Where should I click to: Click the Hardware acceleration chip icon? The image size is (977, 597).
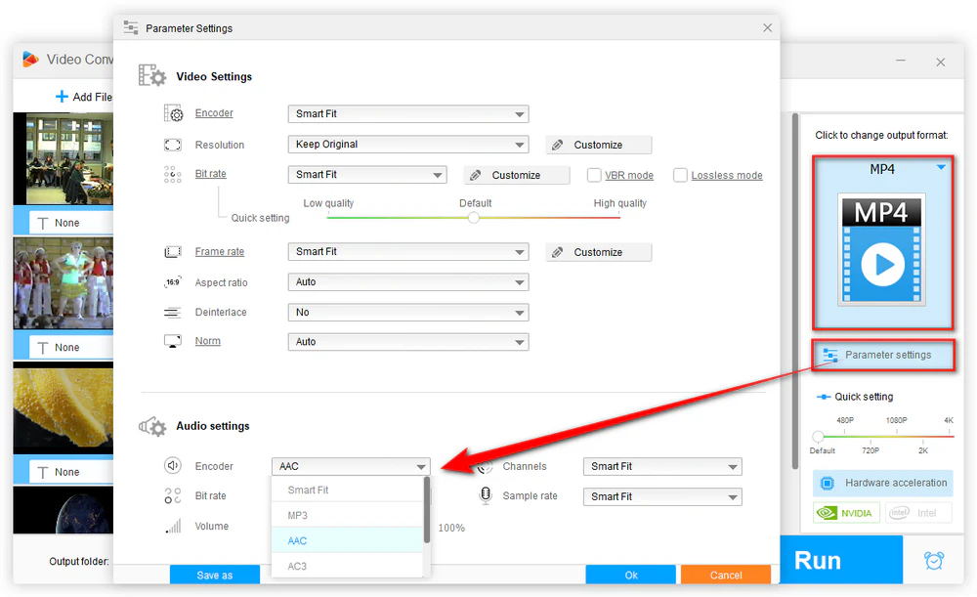click(x=828, y=483)
